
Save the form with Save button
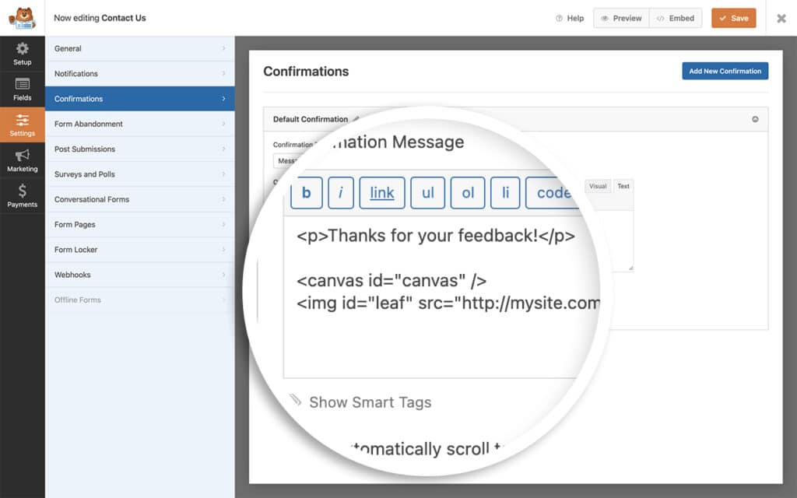pos(733,18)
